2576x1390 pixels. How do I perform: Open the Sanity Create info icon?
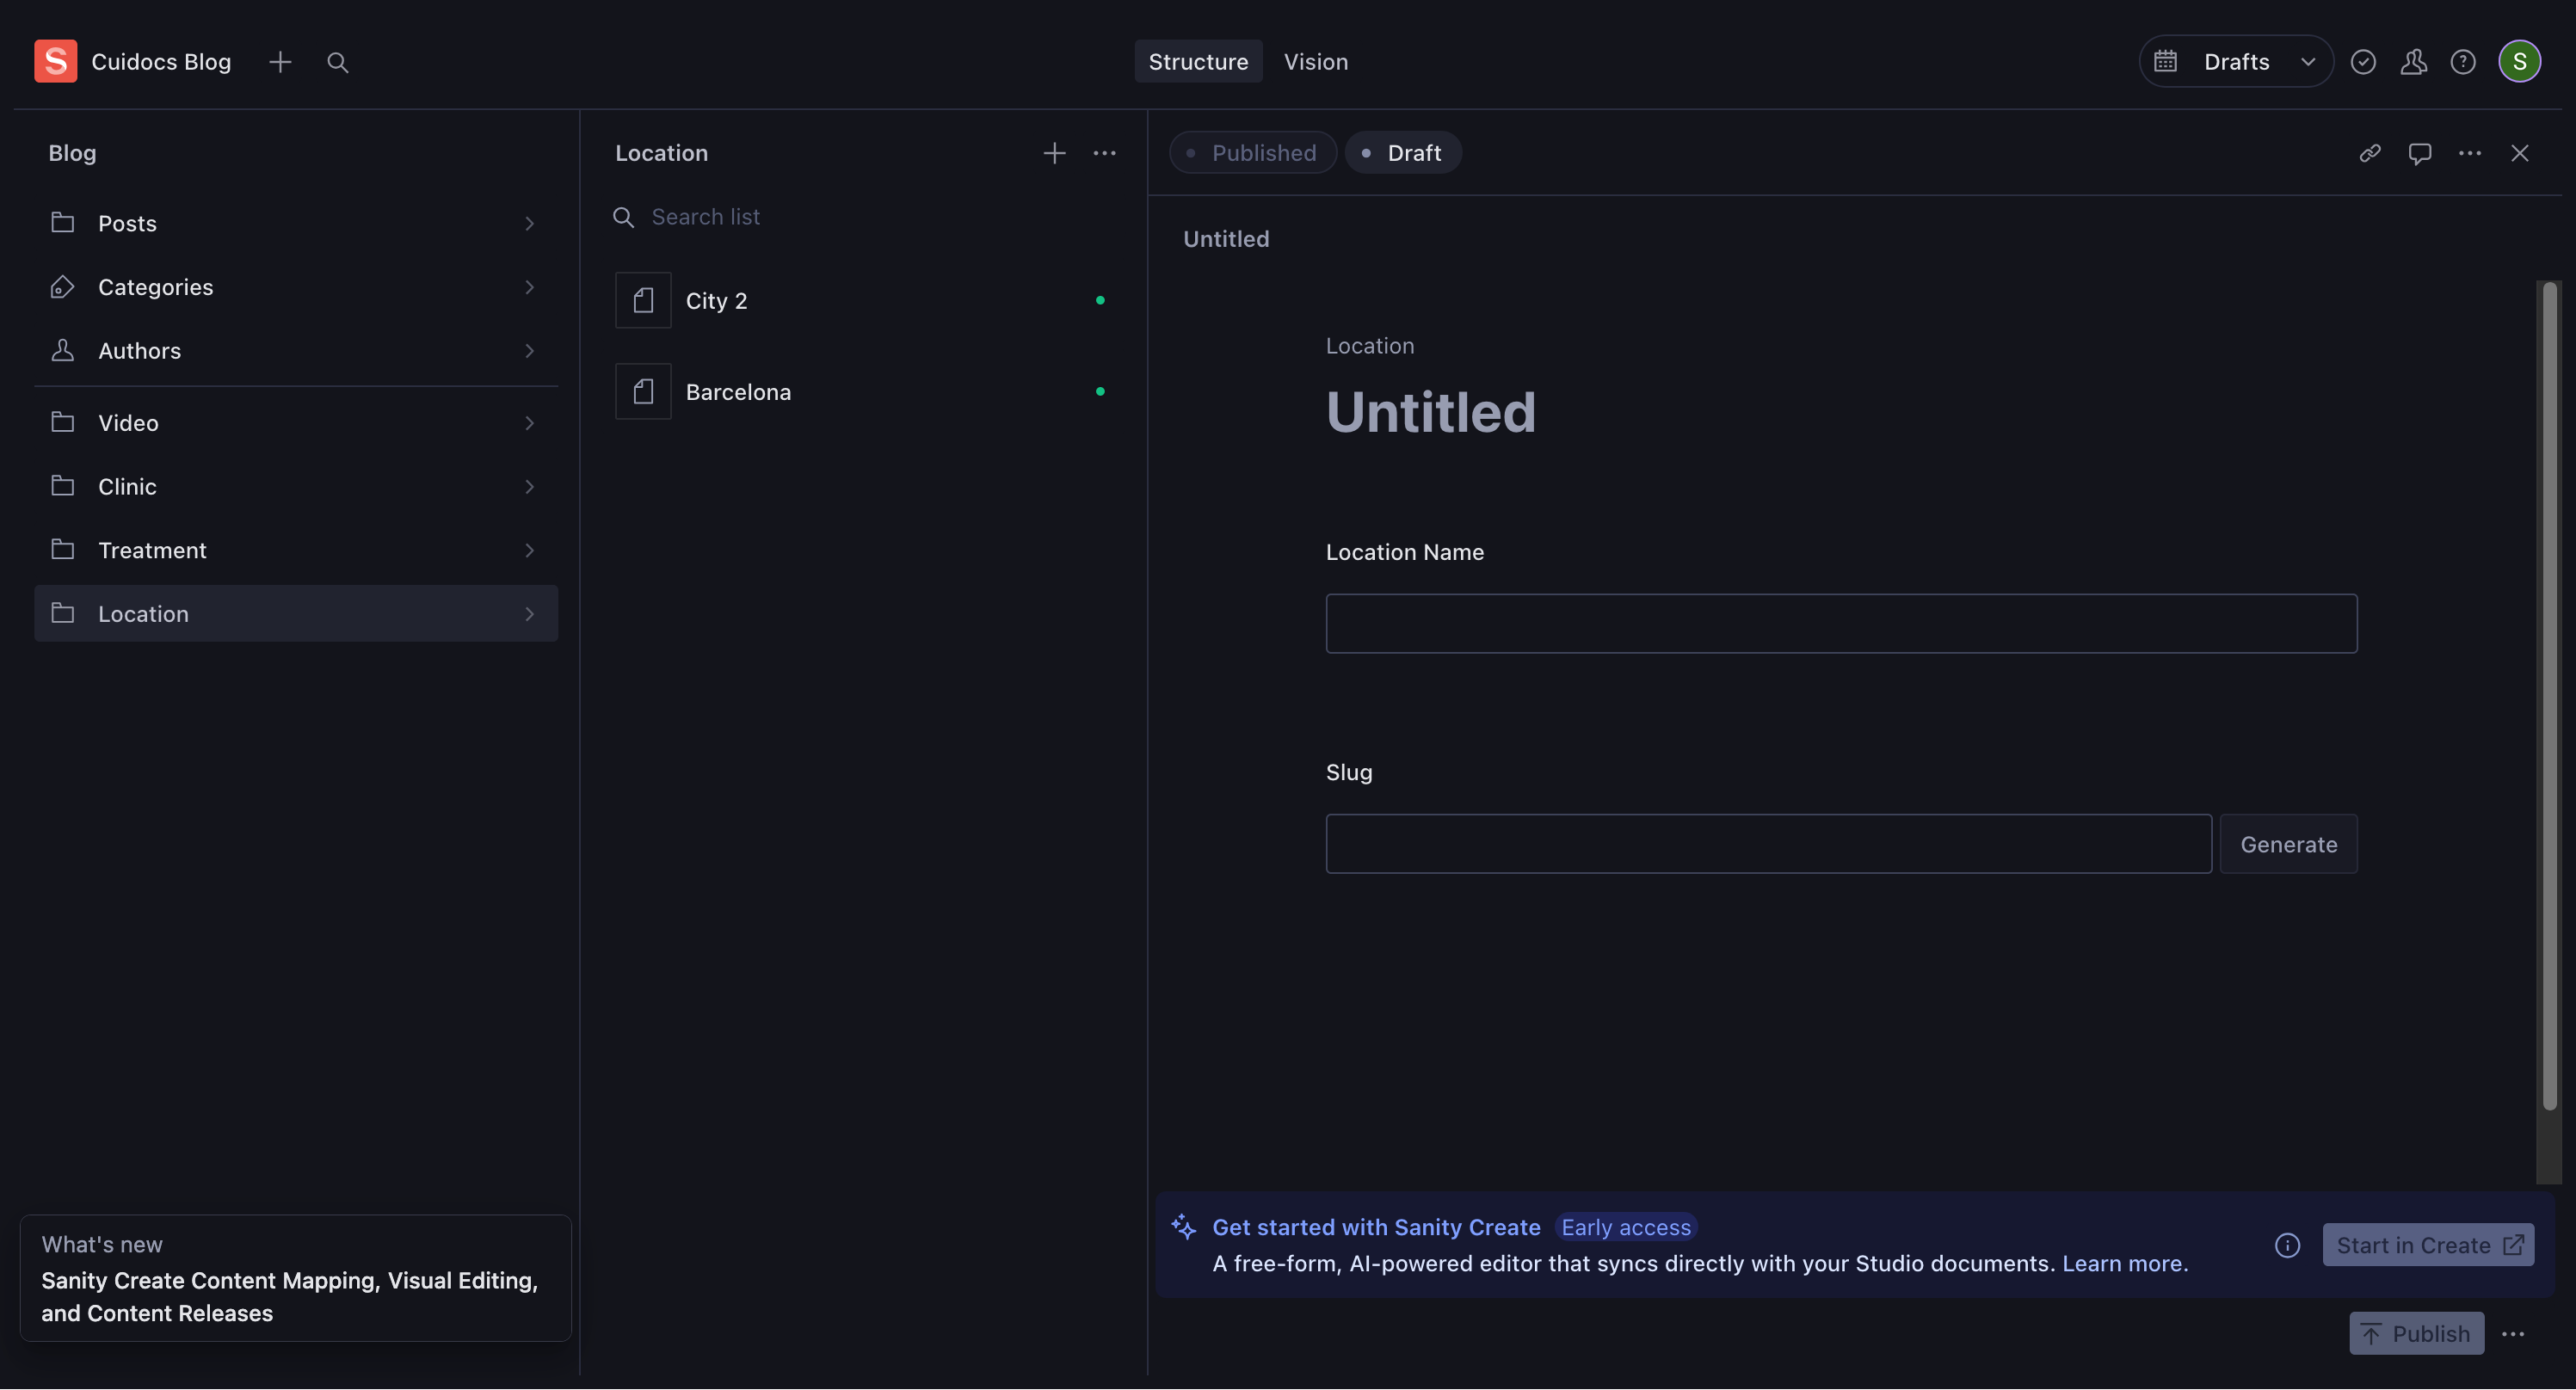2287,1245
